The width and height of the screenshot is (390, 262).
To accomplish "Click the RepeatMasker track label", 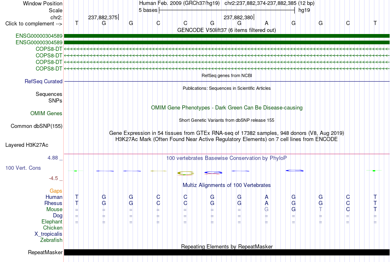I will tap(45, 253).
